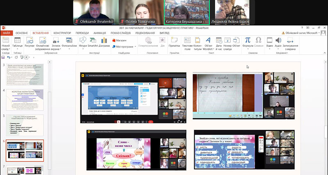This screenshot has width=328, height=175.
Task: Click main editor scroll-up arrow
Action: coord(326,62)
